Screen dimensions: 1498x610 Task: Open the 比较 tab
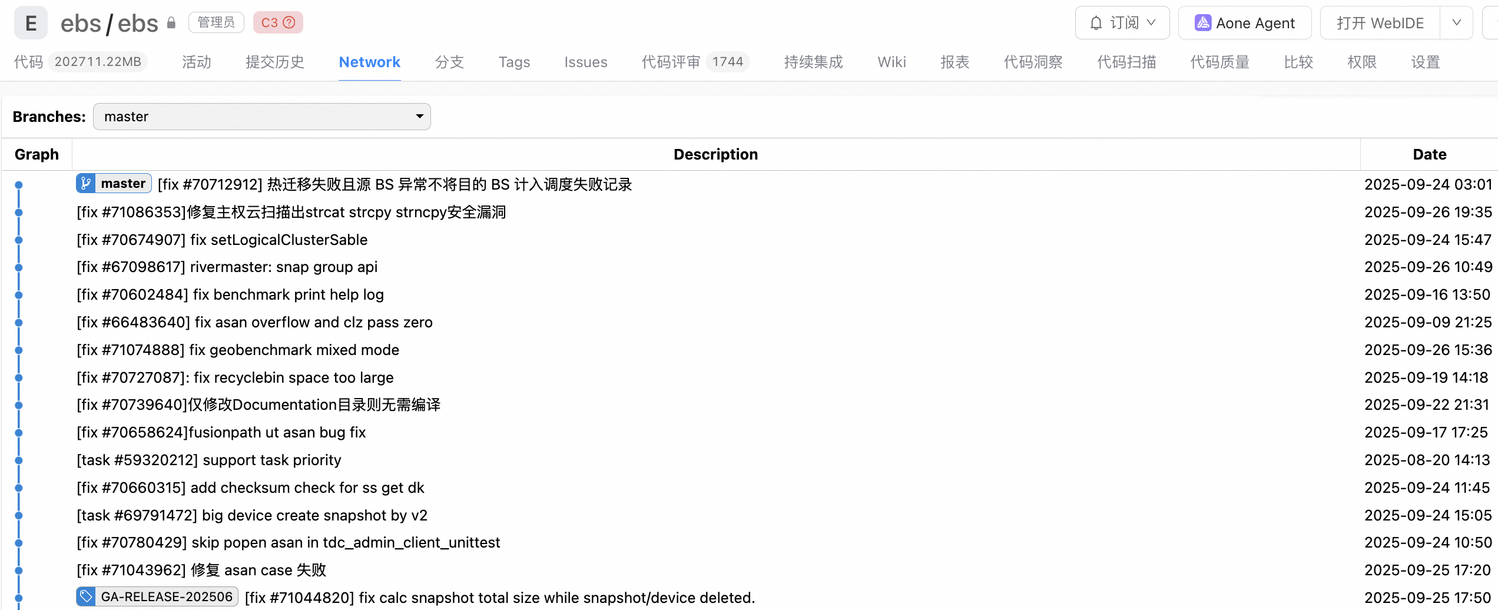point(1299,62)
